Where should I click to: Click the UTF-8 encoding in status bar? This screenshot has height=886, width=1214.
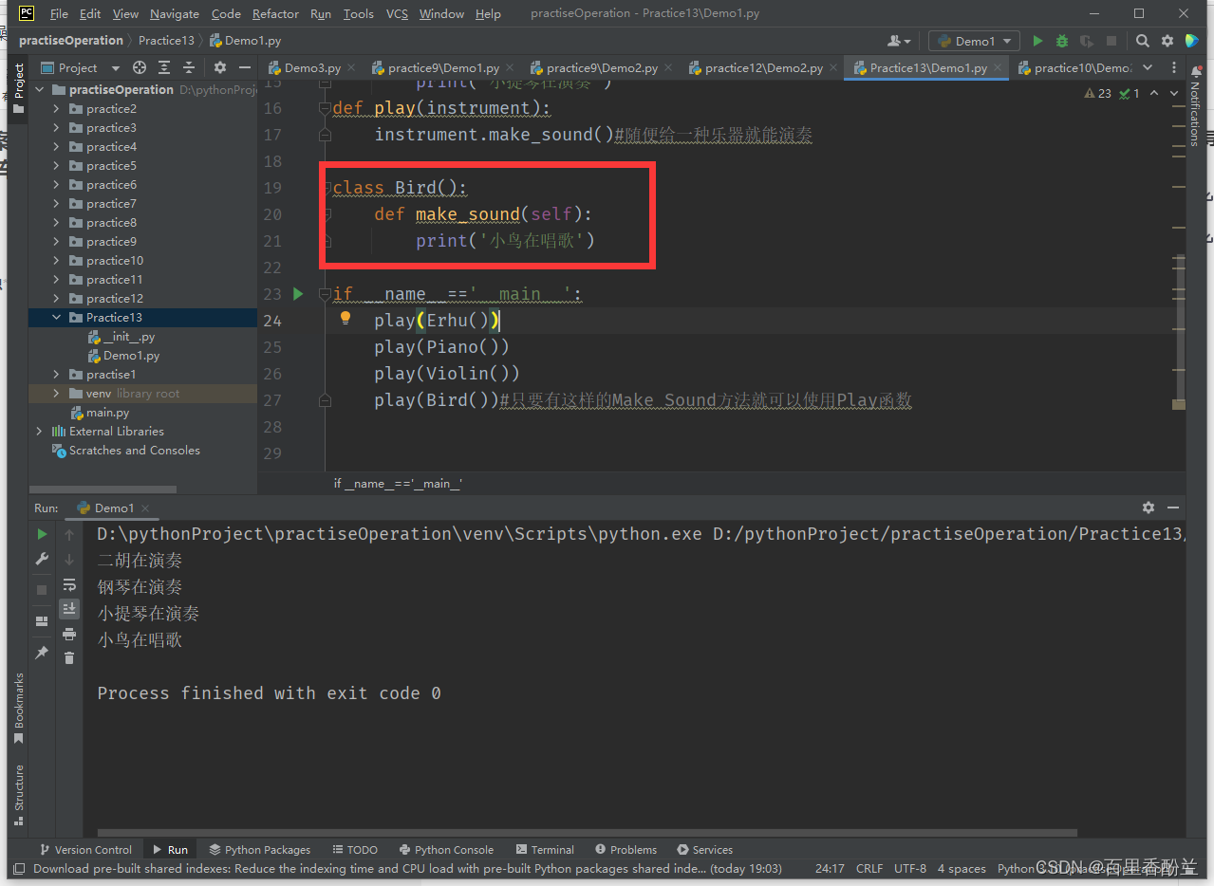910,869
